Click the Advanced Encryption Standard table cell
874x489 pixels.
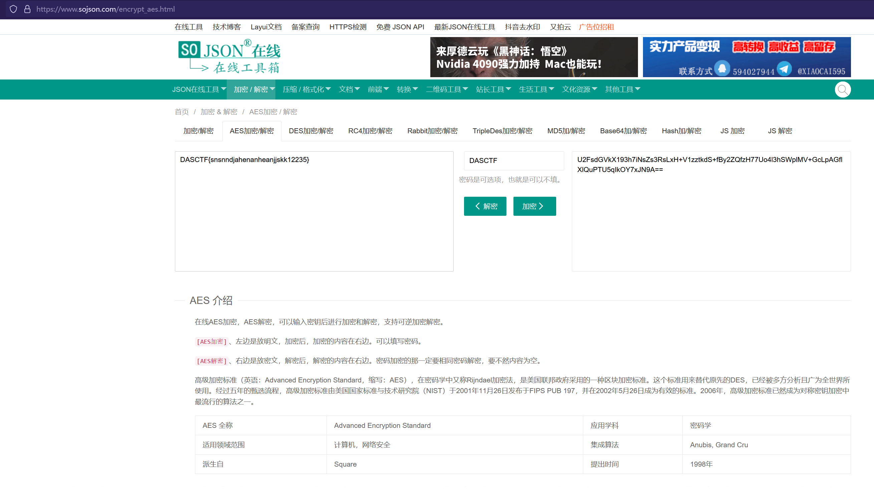[455, 426]
